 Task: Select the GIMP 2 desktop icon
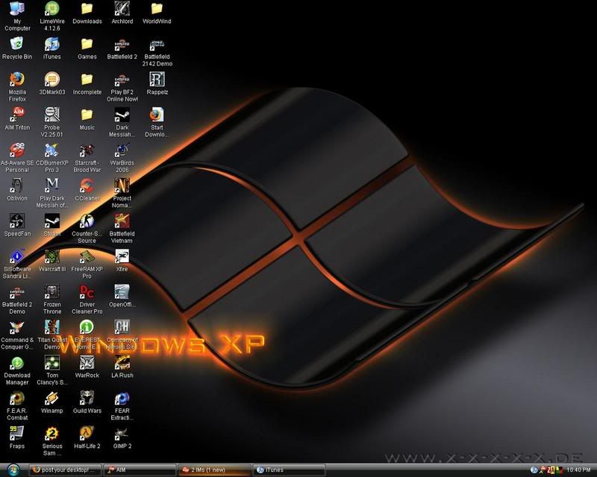coord(122,434)
